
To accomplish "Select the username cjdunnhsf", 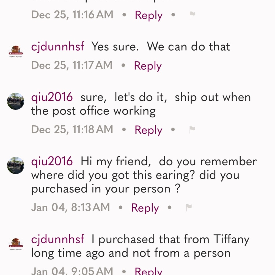I will pyautogui.click(x=57, y=46).
